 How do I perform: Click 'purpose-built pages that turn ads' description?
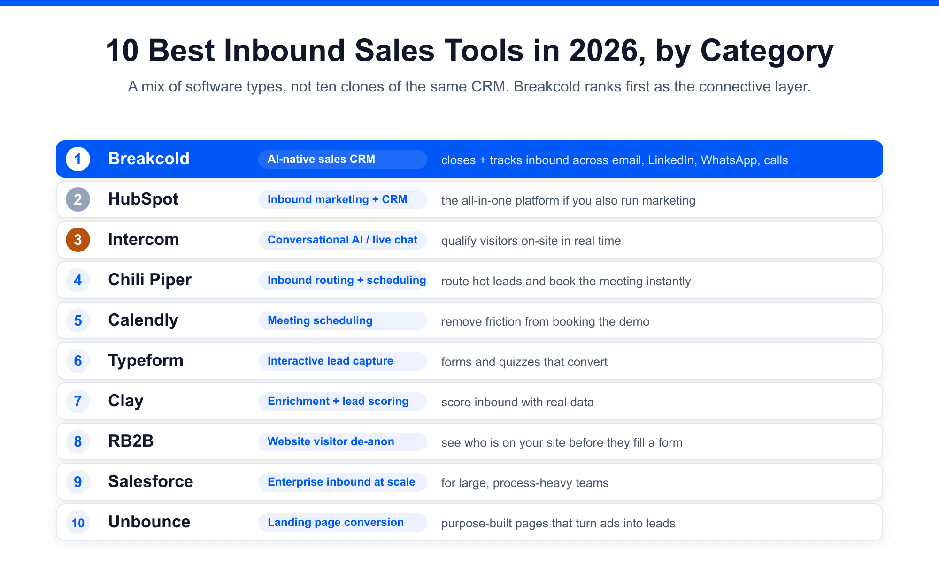pyautogui.click(x=558, y=524)
